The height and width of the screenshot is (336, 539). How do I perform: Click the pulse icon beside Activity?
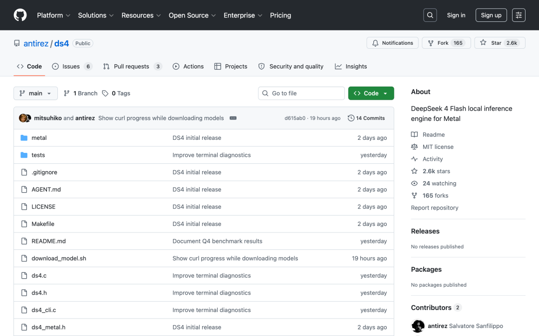pos(415,159)
